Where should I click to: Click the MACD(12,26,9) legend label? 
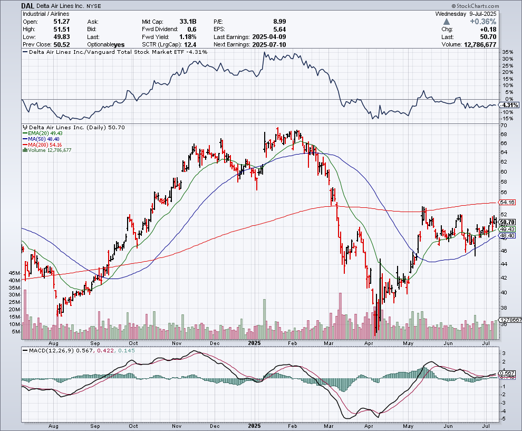[x=52, y=351]
